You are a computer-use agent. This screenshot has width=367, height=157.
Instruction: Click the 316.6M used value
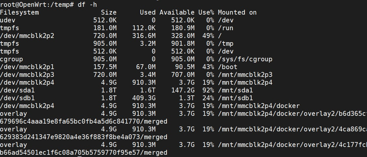tap(144, 36)
